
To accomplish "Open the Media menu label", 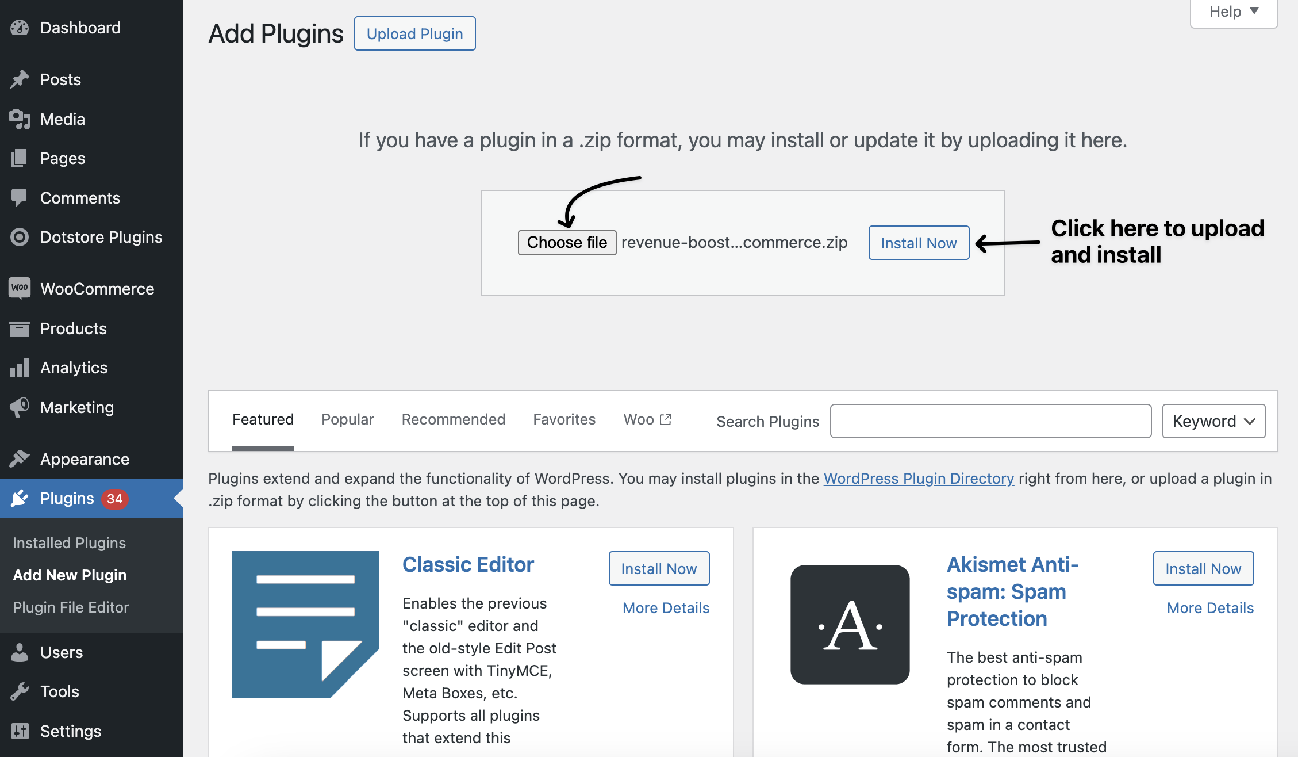I will (x=63, y=119).
